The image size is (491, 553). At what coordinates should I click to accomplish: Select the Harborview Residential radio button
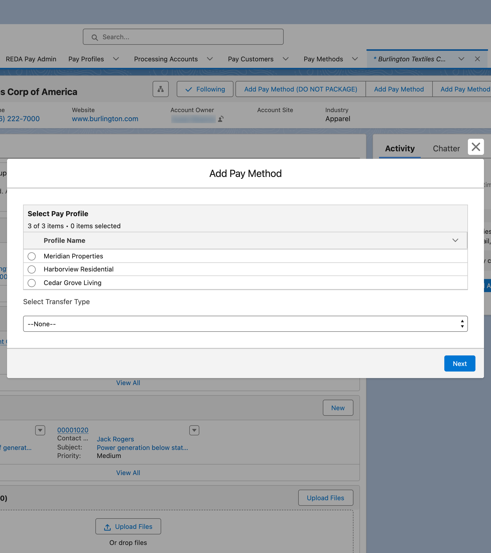pyautogui.click(x=32, y=269)
